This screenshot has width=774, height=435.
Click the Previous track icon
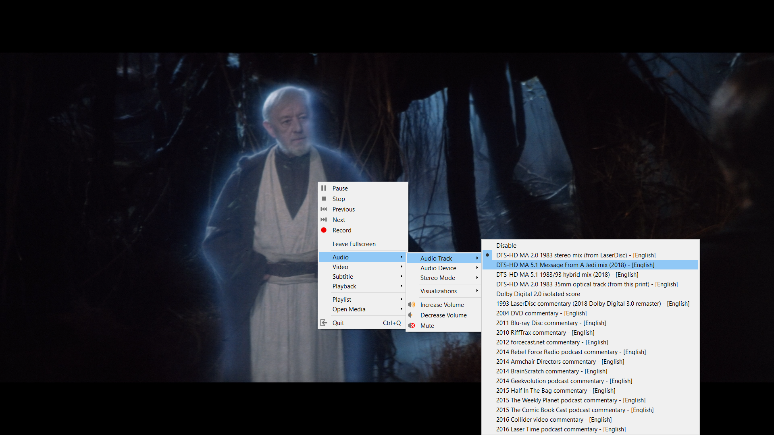click(x=324, y=209)
